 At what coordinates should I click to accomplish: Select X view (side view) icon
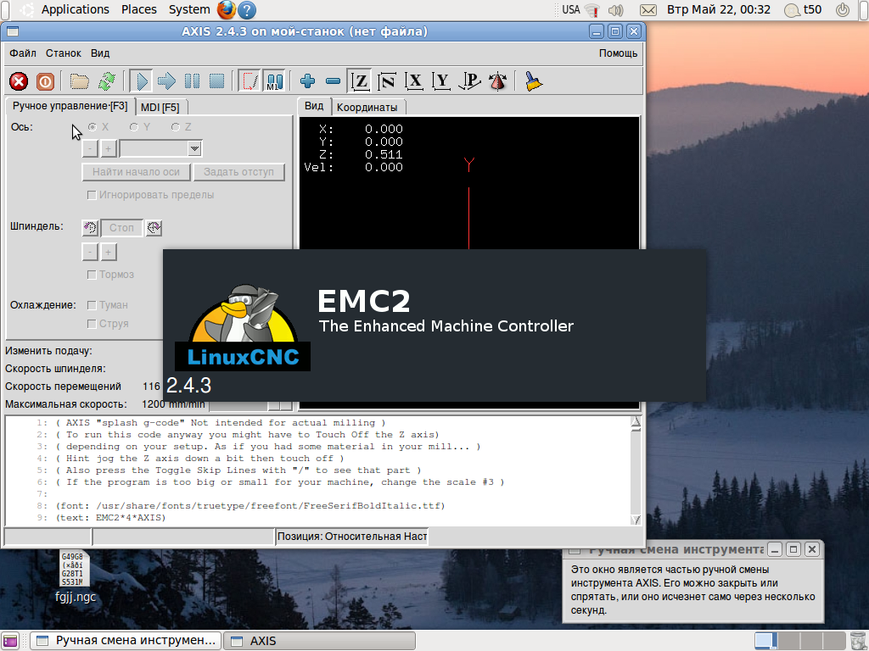(x=414, y=81)
